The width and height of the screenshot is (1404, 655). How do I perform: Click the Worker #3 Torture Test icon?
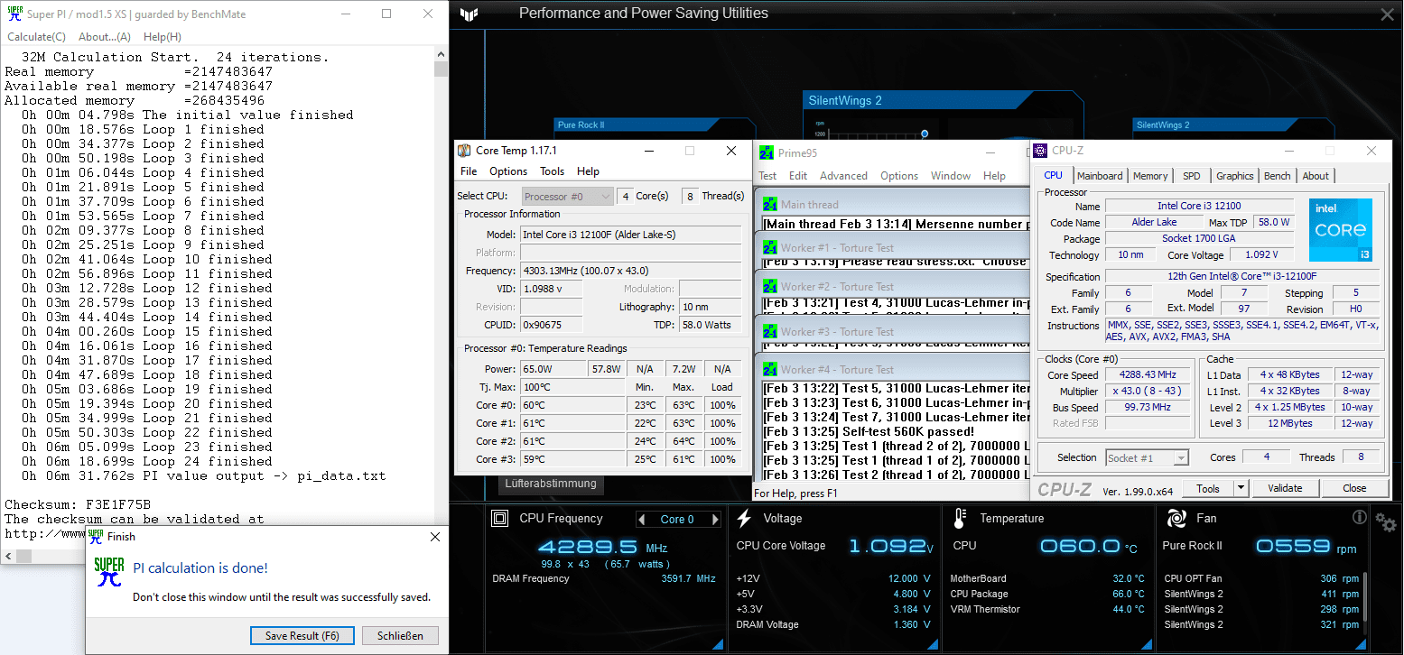coord(770,331)
